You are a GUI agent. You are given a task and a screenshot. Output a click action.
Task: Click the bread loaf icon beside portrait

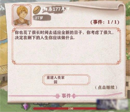tap(37, 10)
